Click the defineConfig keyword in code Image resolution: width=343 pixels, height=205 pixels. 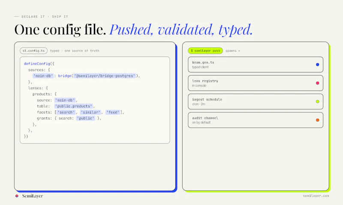tap(37, 63)
